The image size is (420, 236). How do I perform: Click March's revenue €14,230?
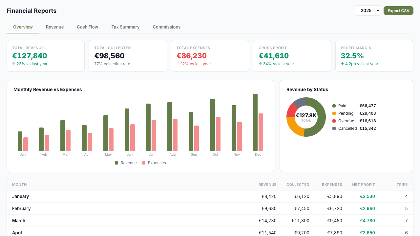[x=268, y=221]
